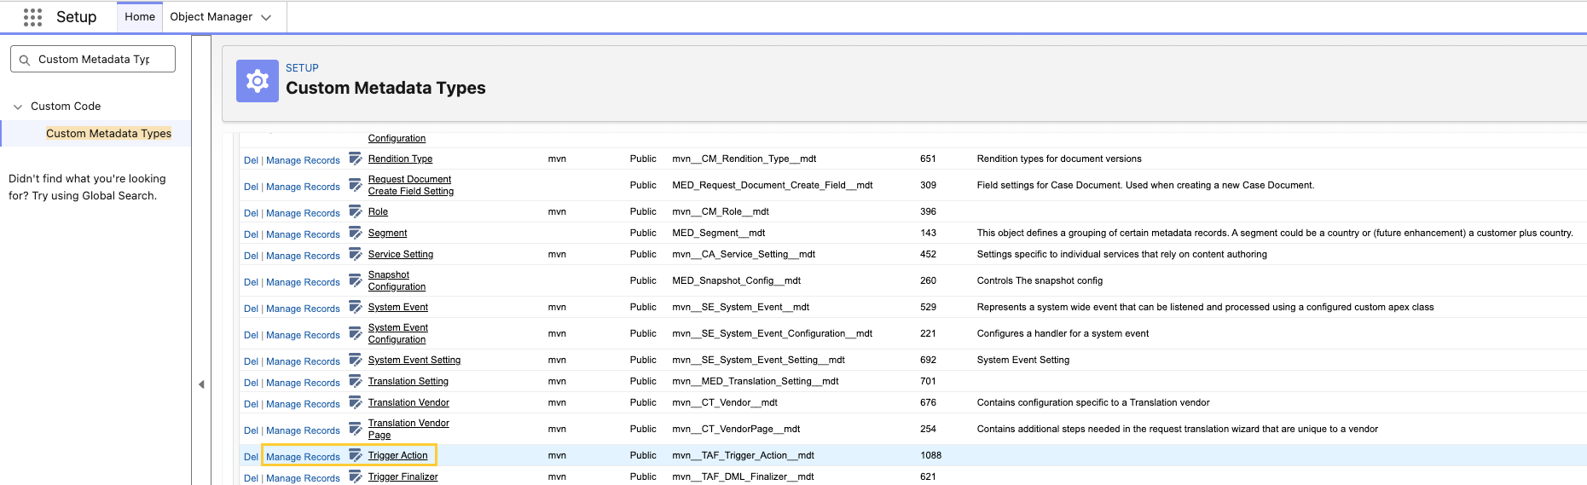Open the System Event metadata type
Image resolution: width=1587 pixels, height=485 pixels.
(398, 308)
